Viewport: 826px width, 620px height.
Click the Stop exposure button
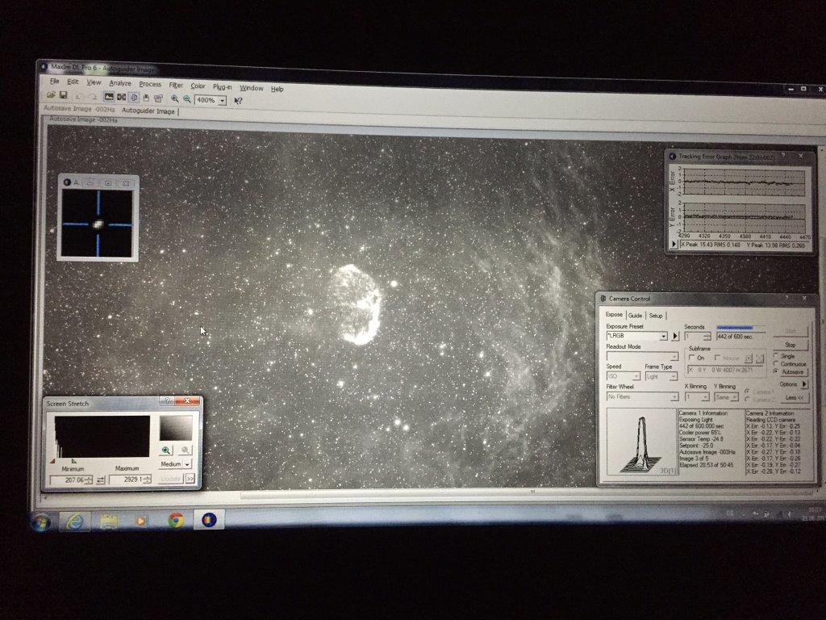pyautogui.click(x=791, y=345)
